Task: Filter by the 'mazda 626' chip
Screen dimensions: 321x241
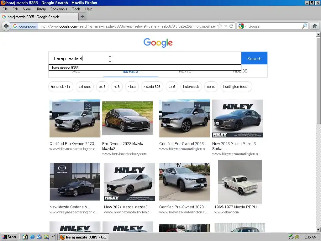Action: tap(152, 87)
